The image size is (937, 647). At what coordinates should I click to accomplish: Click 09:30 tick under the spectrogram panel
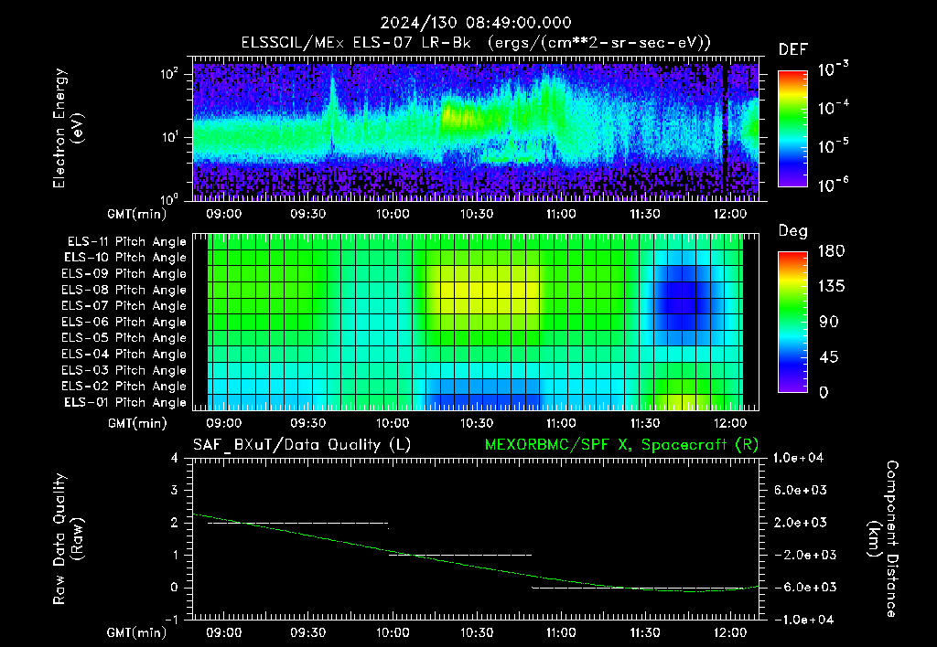pos(307,214)
